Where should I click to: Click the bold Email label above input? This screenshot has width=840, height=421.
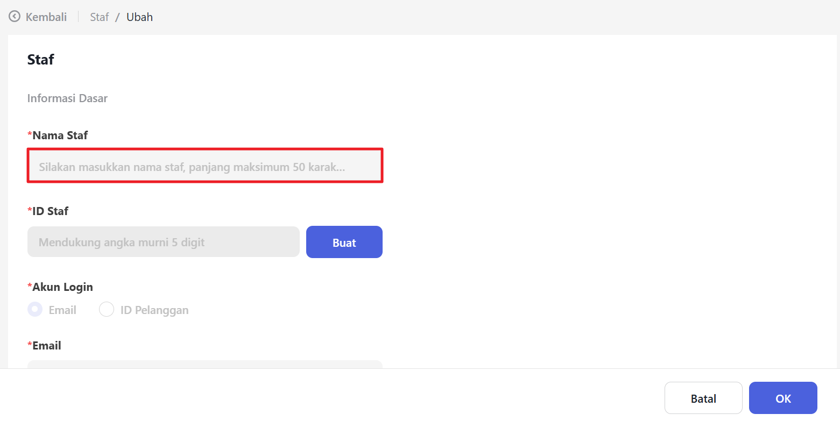tap(46, 345)
